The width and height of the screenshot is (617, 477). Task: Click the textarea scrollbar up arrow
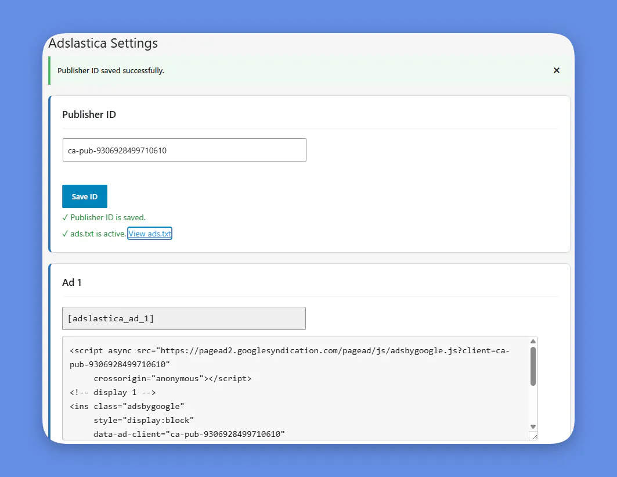pyautogui.click(x=533, y=342)
